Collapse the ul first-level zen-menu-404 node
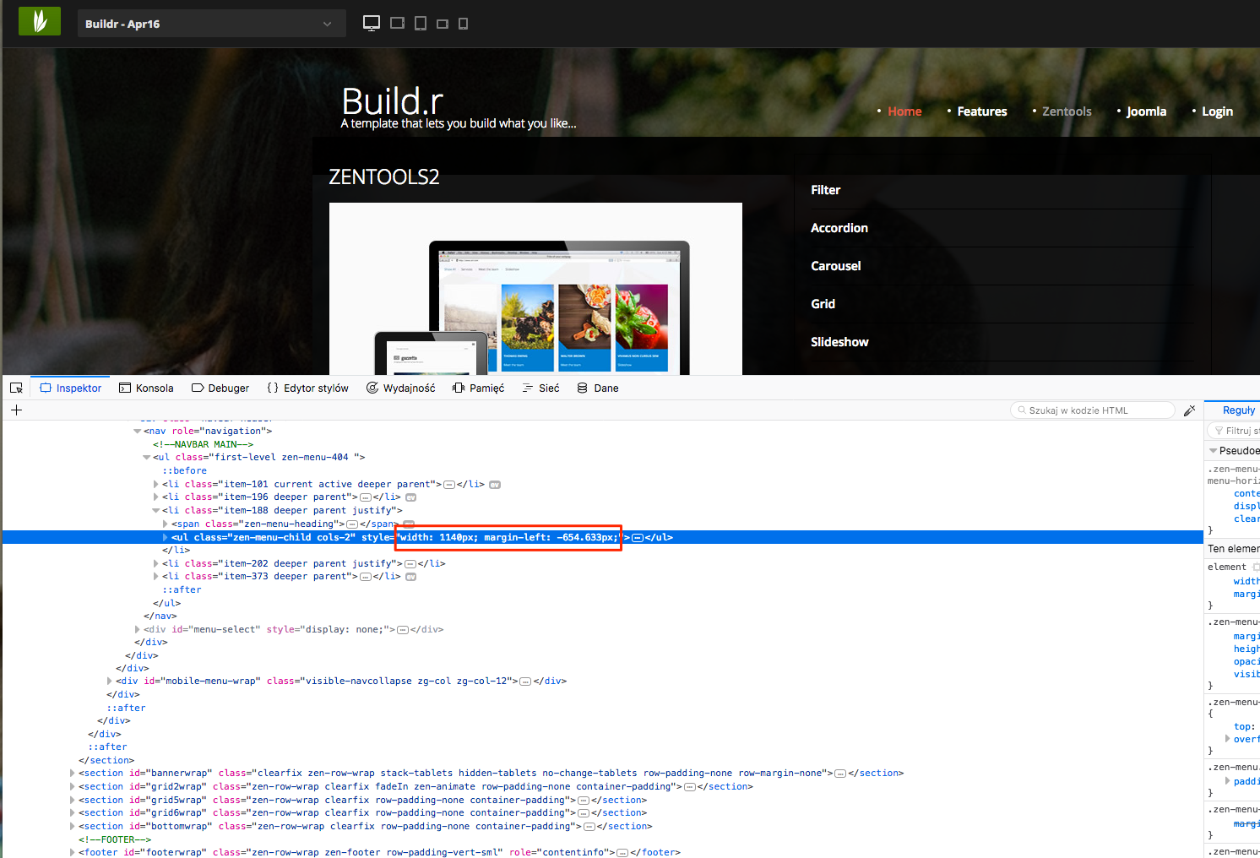1260x858 pixels. [x=146, y=458]
